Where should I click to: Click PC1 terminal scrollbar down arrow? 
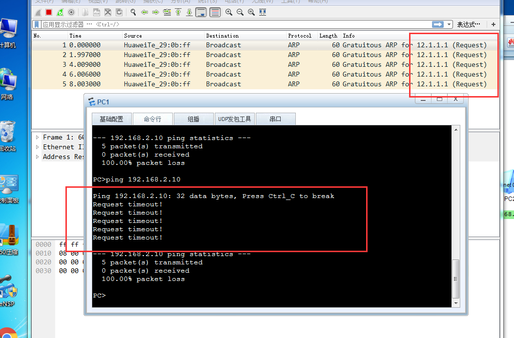coord(455,303)
